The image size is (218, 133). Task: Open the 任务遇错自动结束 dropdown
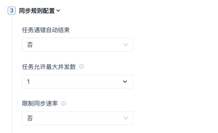coord(77,45)
